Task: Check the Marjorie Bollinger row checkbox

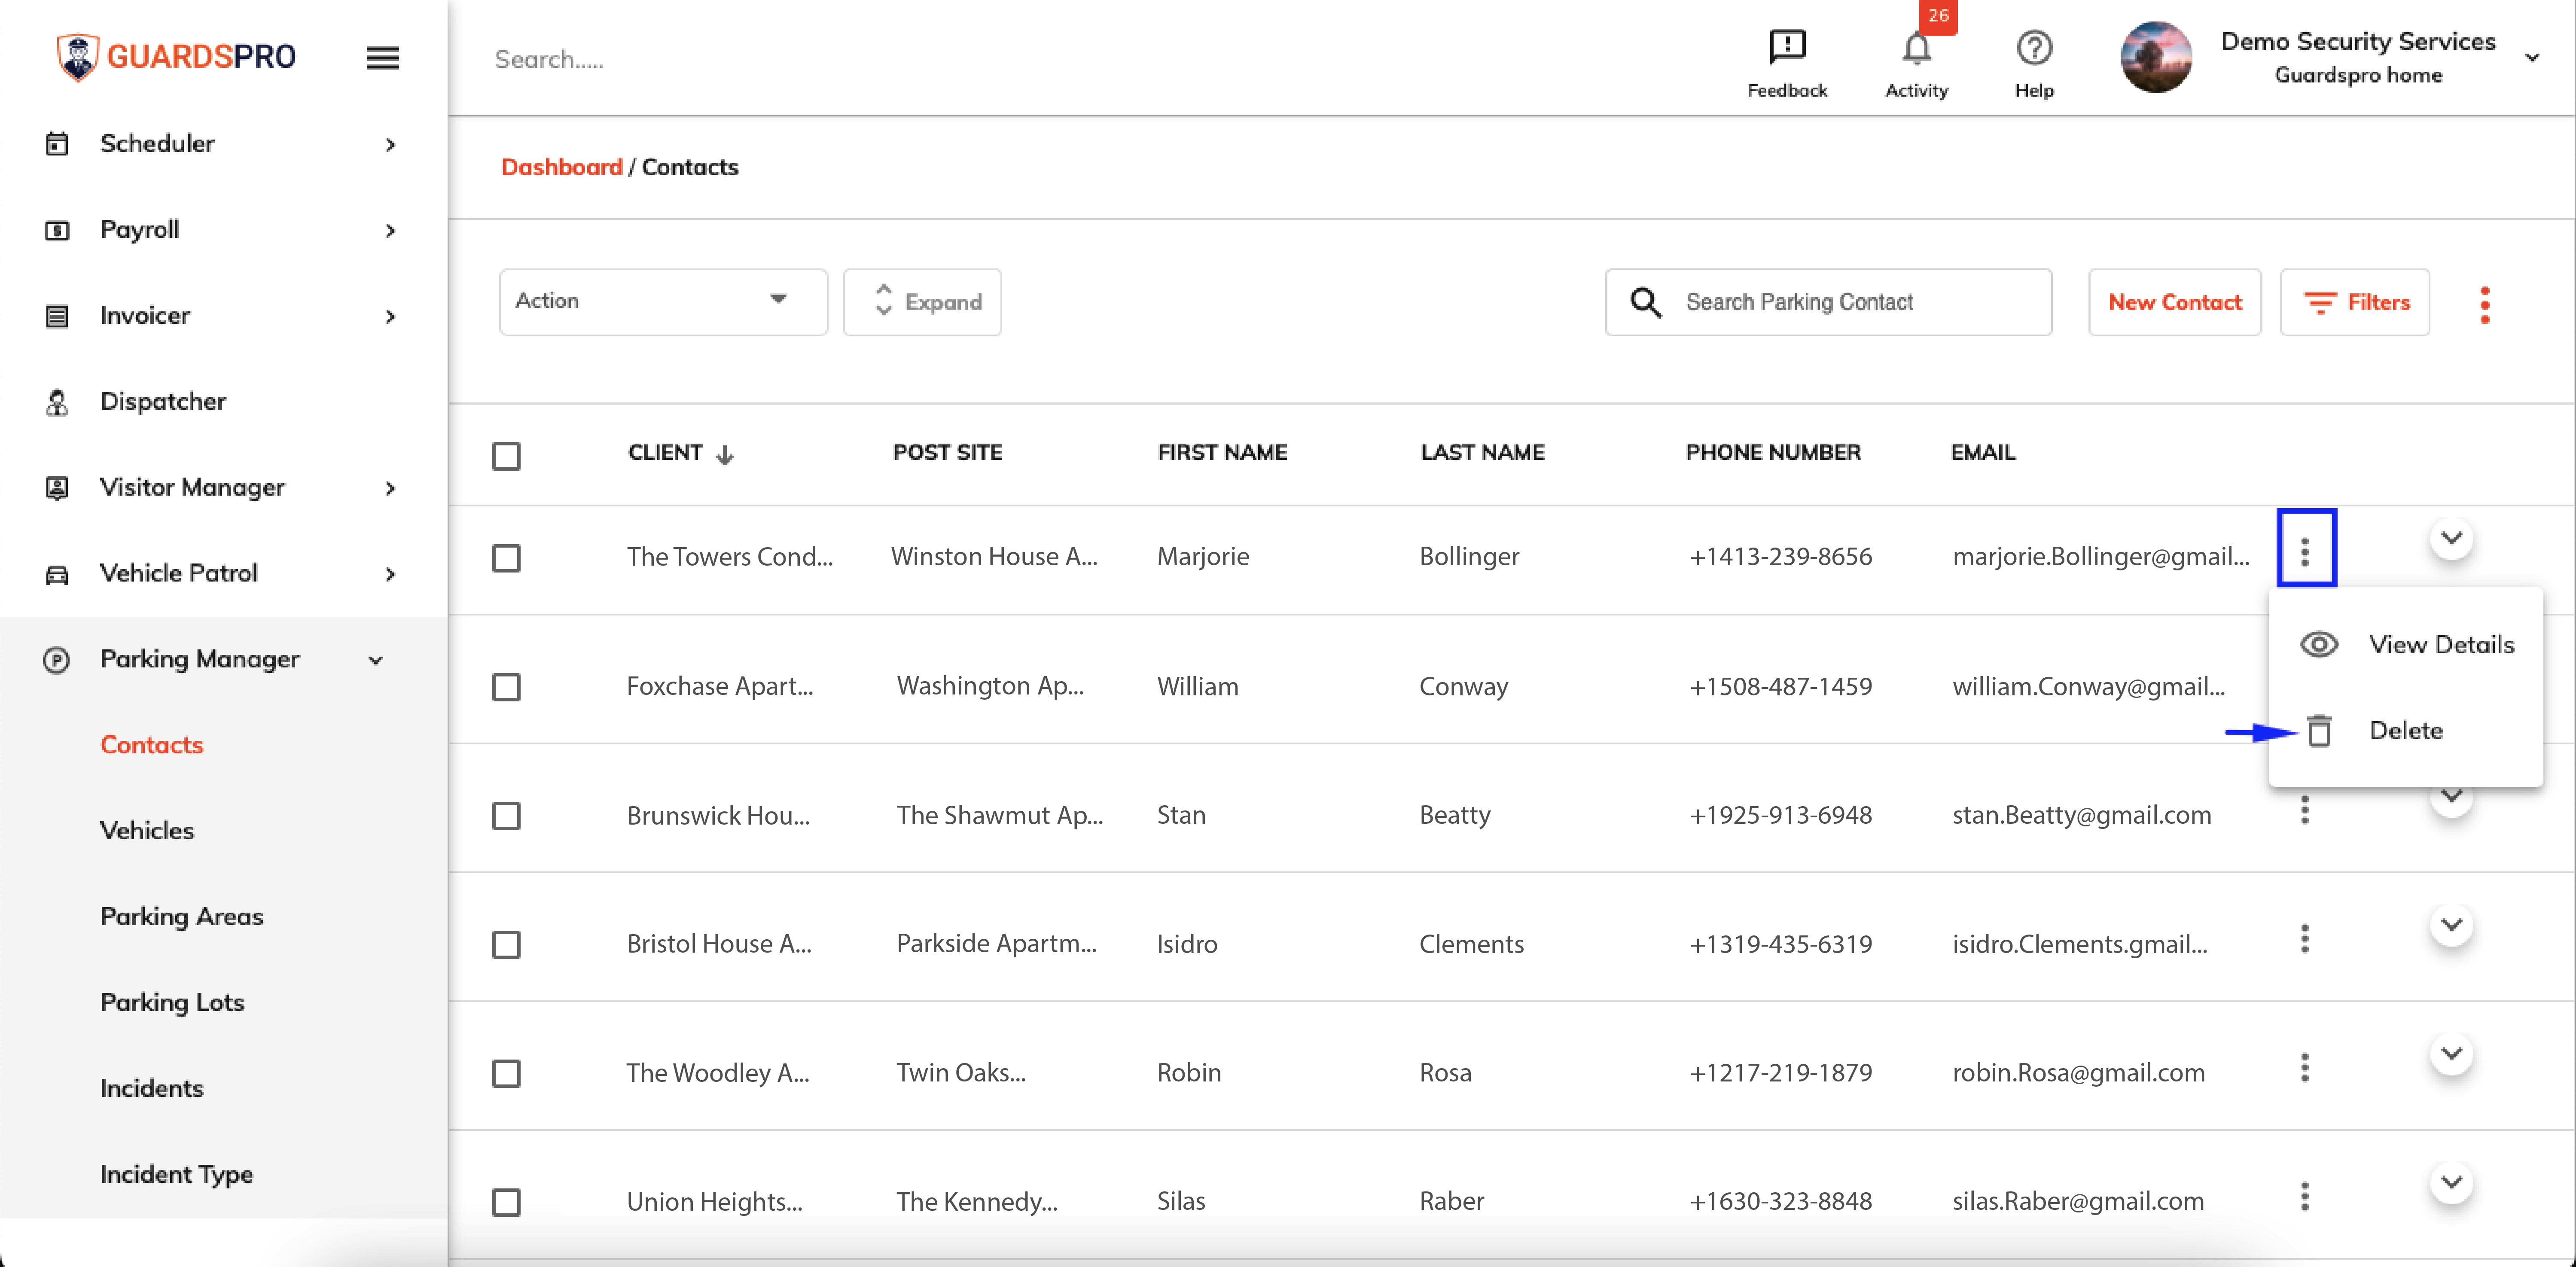Action: click(506, 558)
